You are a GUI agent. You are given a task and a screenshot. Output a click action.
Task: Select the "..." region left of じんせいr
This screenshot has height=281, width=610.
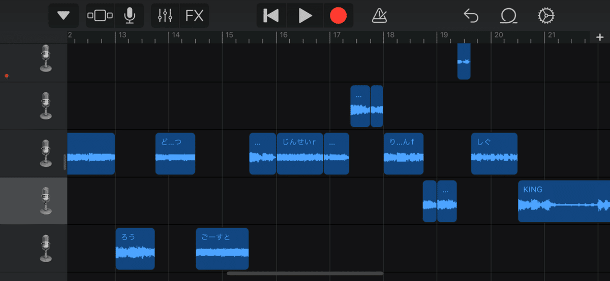click(x=263, y=154)
